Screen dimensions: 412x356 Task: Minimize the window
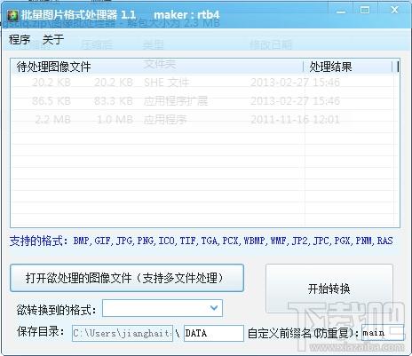pyautogui.click(x=341, y=11)
